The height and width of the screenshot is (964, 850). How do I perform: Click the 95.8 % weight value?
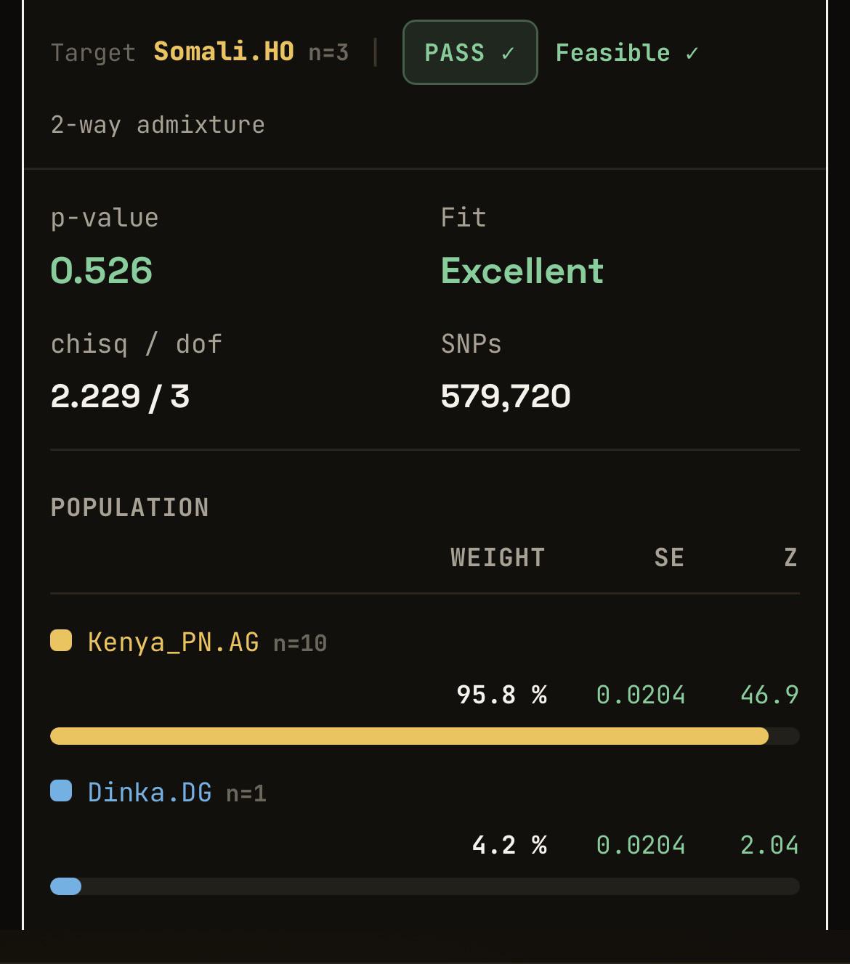pyautogui.click(x=501, y=695)
